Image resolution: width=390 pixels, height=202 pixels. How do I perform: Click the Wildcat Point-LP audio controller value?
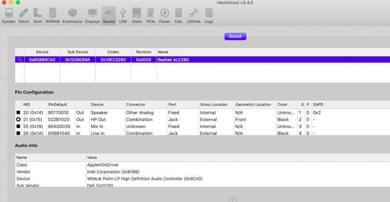point(145,179)
